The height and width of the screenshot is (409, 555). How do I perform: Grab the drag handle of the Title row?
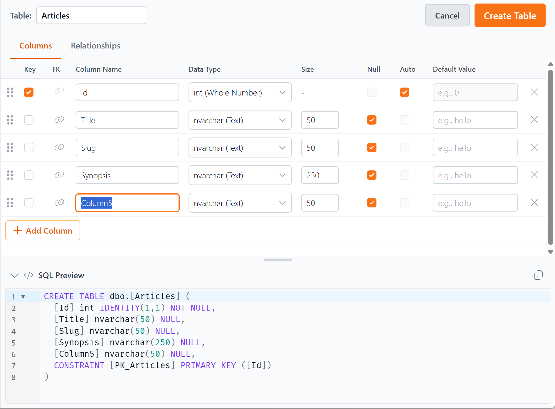[x=10, y=120]
